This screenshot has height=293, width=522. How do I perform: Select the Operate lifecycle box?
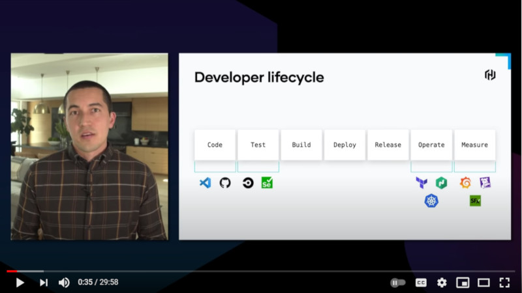click(x=431, y=145)
